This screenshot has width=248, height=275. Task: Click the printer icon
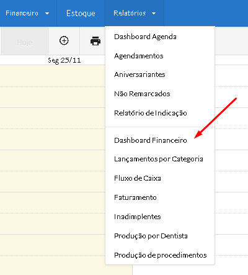coord(95,41)
